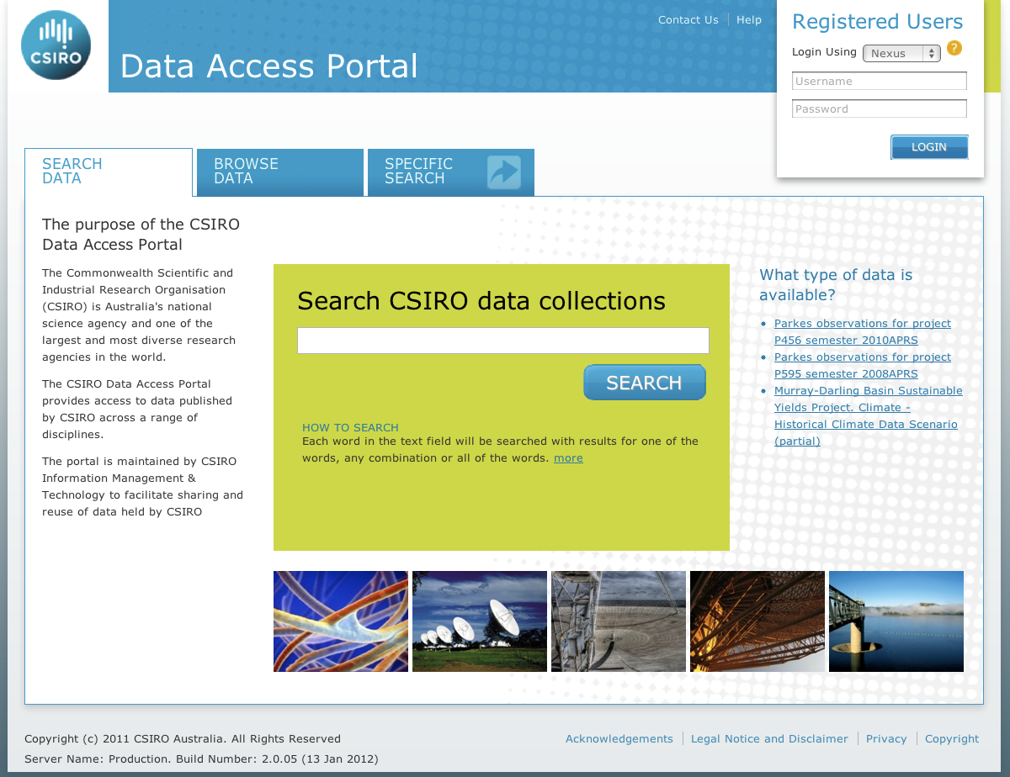Focus the Username field
The image size is (1010, 777).
[x=880, y=82]
